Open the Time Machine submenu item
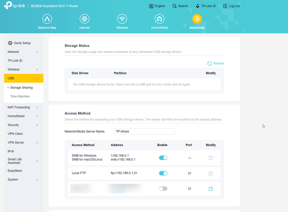The height and width of the screenshot is (212, 288). tap(20, 96)
